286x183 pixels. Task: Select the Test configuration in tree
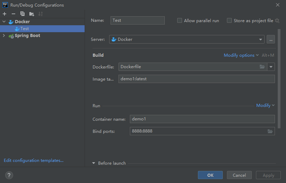pos(42,29)
